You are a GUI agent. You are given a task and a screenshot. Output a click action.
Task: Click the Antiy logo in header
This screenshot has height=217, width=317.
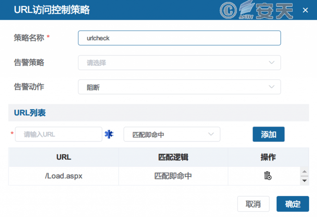[x=266, y=11]
